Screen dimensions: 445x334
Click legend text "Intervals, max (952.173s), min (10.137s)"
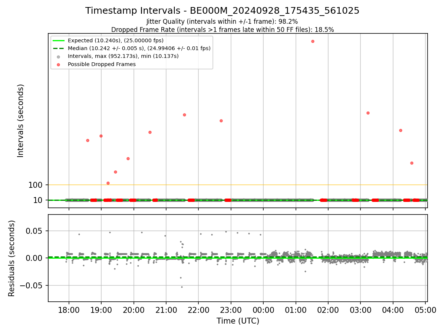[x=123, y=56]
